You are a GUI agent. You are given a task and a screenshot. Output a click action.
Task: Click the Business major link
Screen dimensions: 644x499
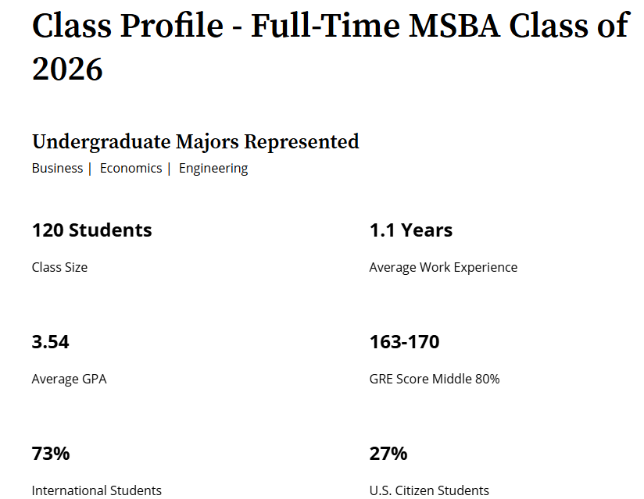57,168
